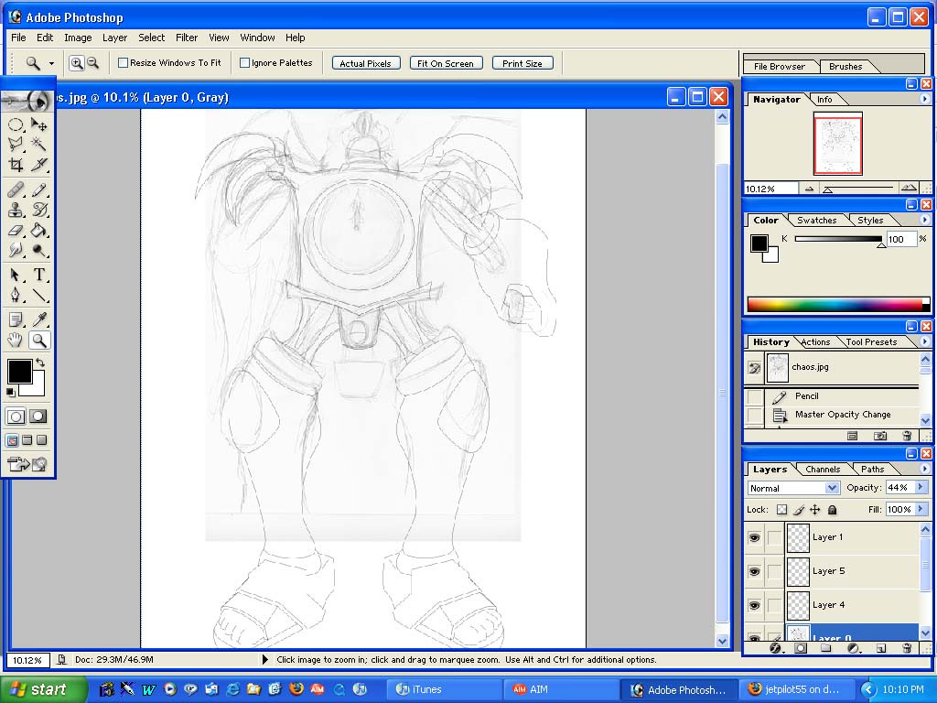The height and width of the screenshot is (703, 937).
Task: Open the Fill slider arrow
Action: (x=921, y=509)
